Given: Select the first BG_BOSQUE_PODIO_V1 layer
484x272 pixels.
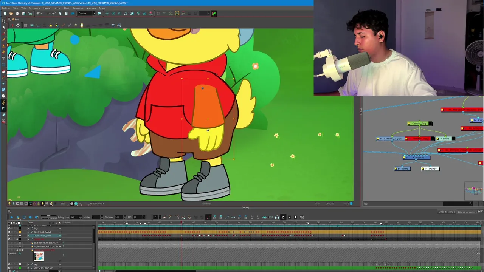Looking at the screenshot, I should click(46, 243).
